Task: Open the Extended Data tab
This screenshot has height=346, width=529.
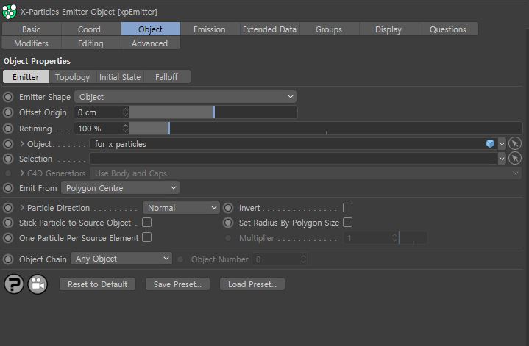Action: click(269, 29)
